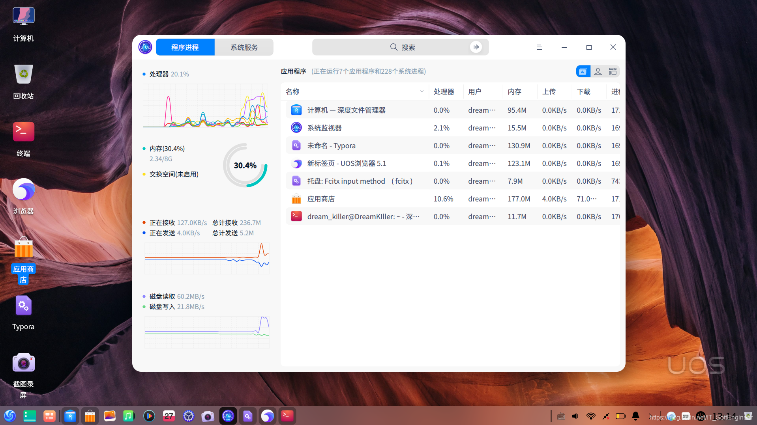The image size is (757, 425).
Task: Open 回收站 recycle bin desktop icon
Action: (x=23, y=82)
